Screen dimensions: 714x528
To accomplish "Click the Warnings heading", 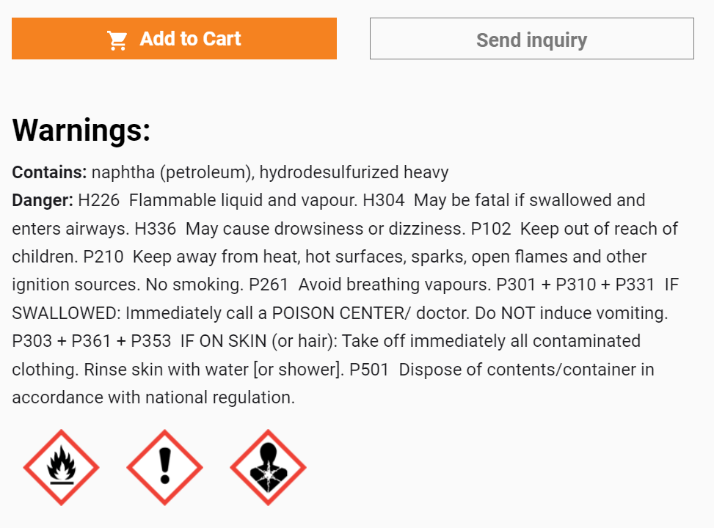I will point(81,131).
